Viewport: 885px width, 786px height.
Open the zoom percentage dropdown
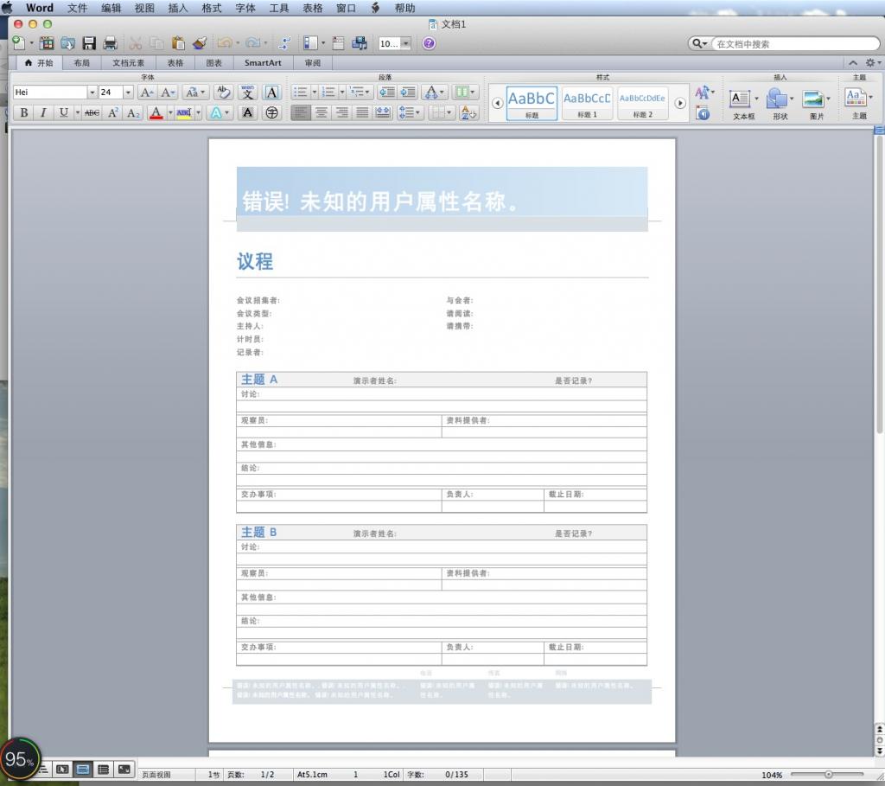405,43
